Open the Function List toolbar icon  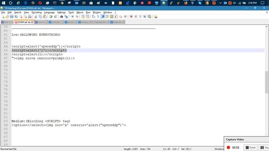click(x=116, y=17)
